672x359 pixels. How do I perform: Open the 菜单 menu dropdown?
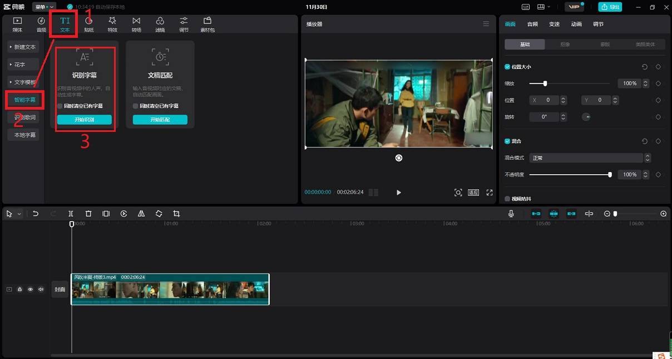(x=45, y=7)
